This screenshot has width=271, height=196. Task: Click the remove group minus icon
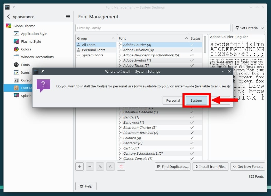click(90, 167)
